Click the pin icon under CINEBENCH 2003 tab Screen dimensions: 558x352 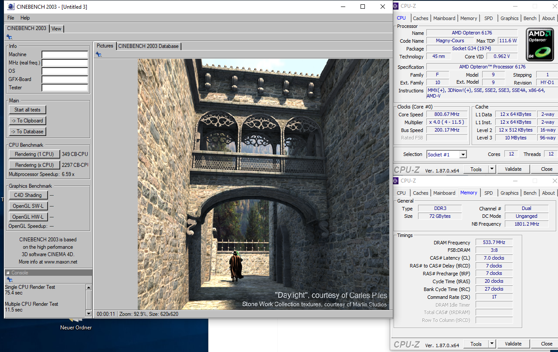[x=9, y=37]
